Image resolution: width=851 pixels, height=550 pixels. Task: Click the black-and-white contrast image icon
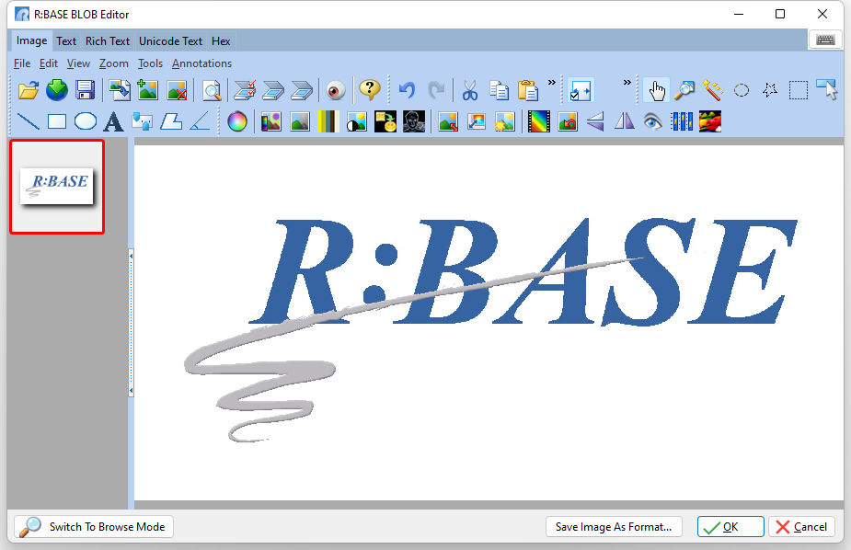point(357,121)
